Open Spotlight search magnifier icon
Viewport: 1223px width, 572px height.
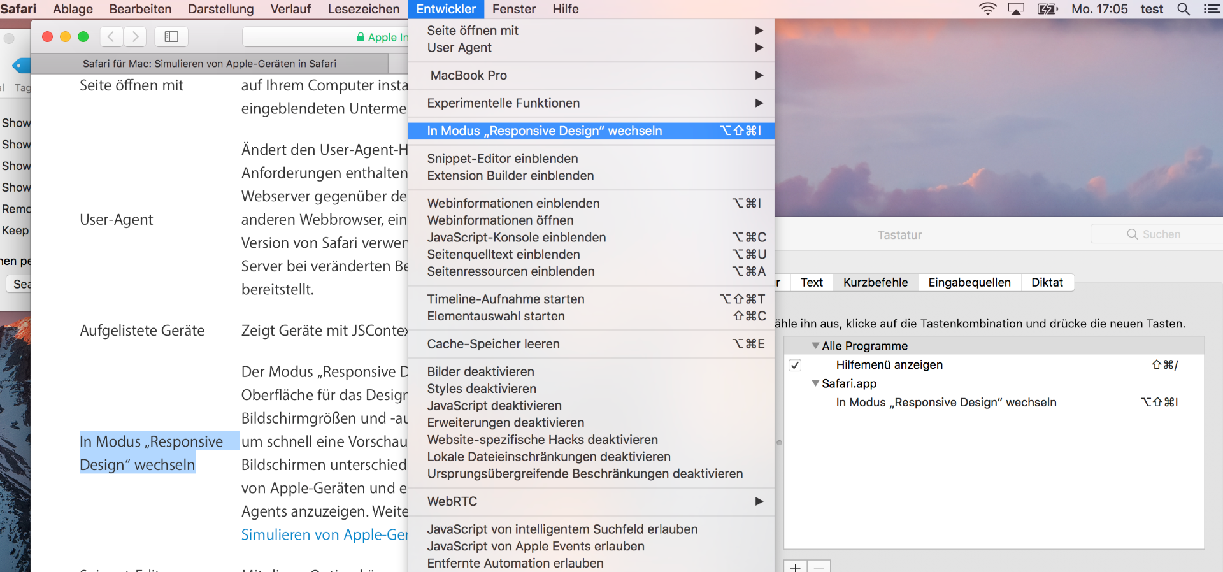(1184, 9)
